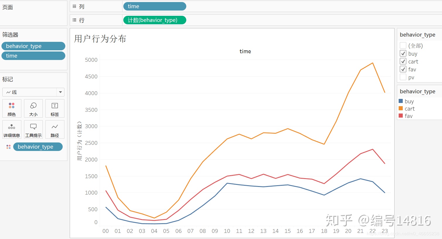Open the Color (颜色) marks card
This screenshot has height=239, width=442.
12,108
